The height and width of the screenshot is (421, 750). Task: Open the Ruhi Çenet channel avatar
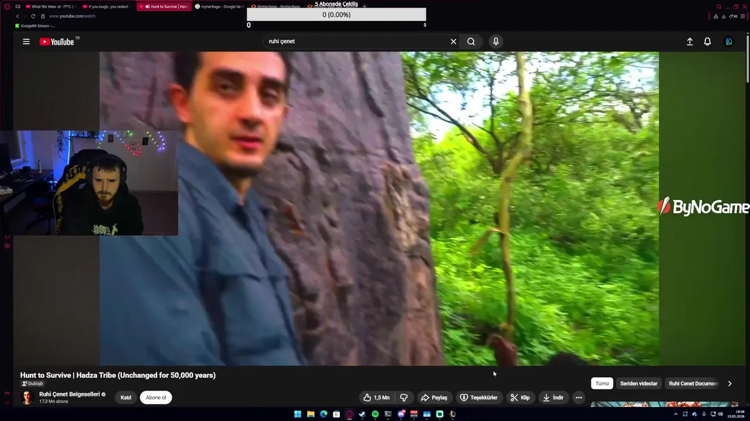pyautogui.click(x=27, y=398)
